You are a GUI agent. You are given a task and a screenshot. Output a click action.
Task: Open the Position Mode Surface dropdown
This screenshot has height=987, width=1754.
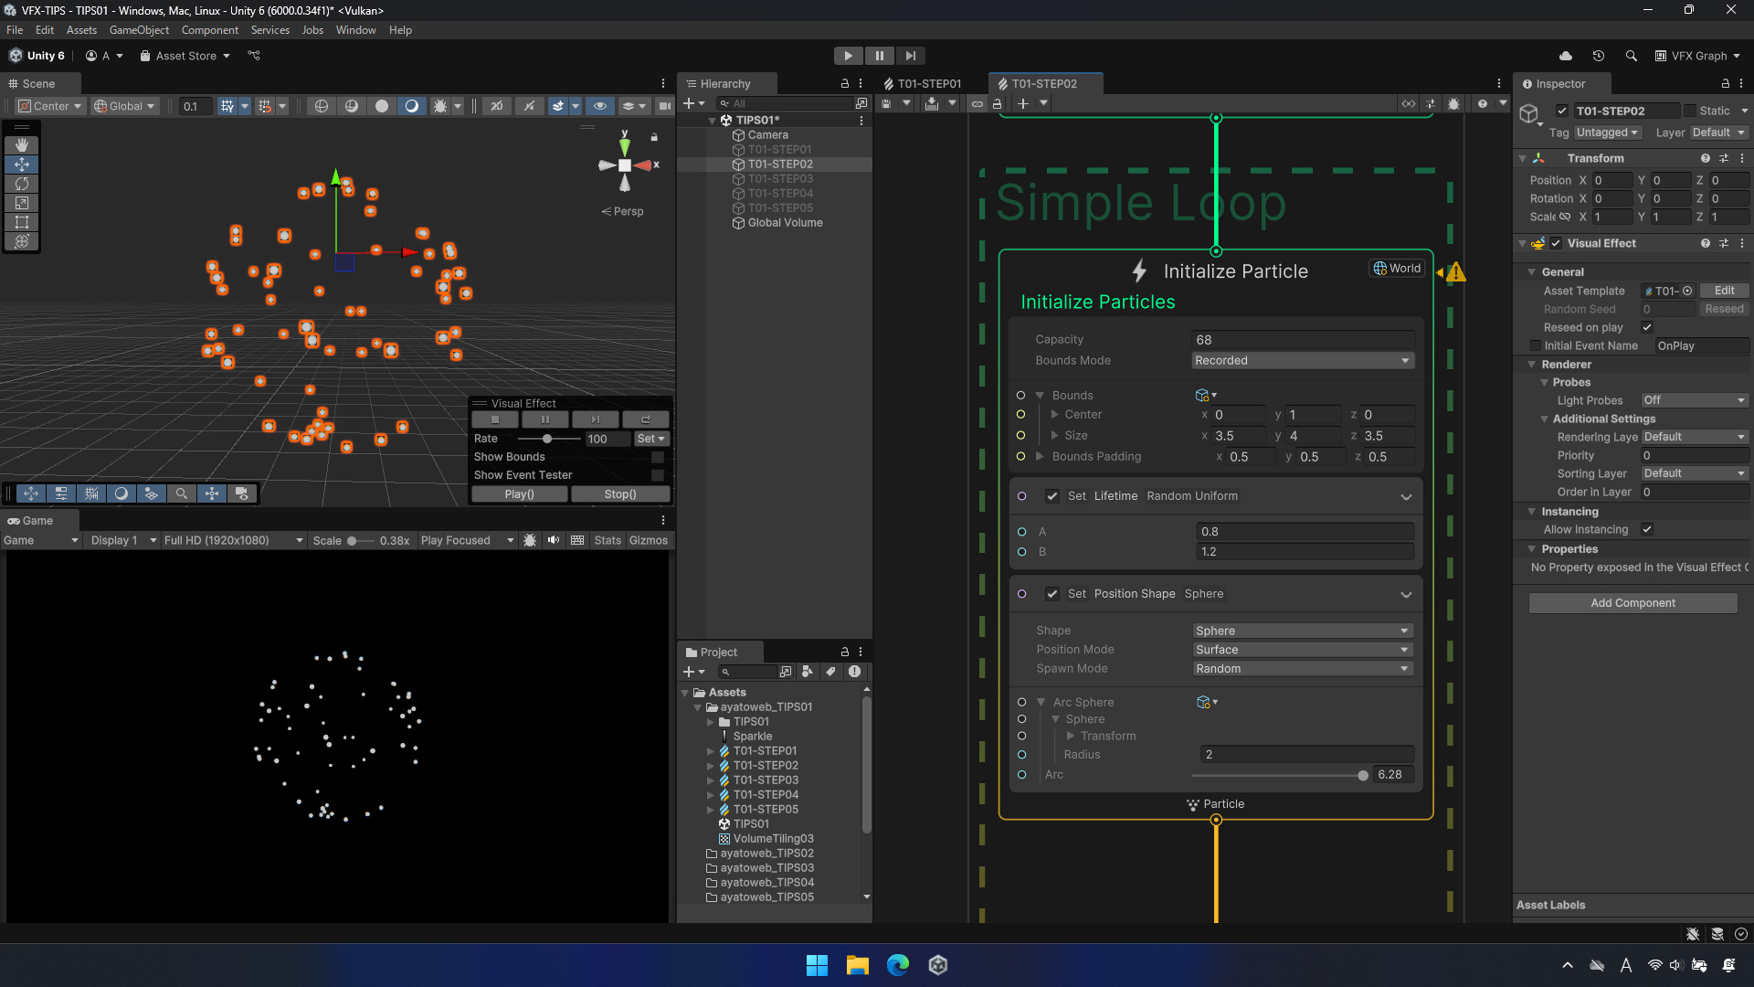tap(1303, 650)
